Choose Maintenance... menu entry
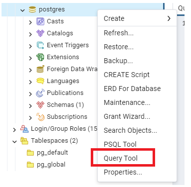Viewport: 191px width, 187px height. (137, 102)
